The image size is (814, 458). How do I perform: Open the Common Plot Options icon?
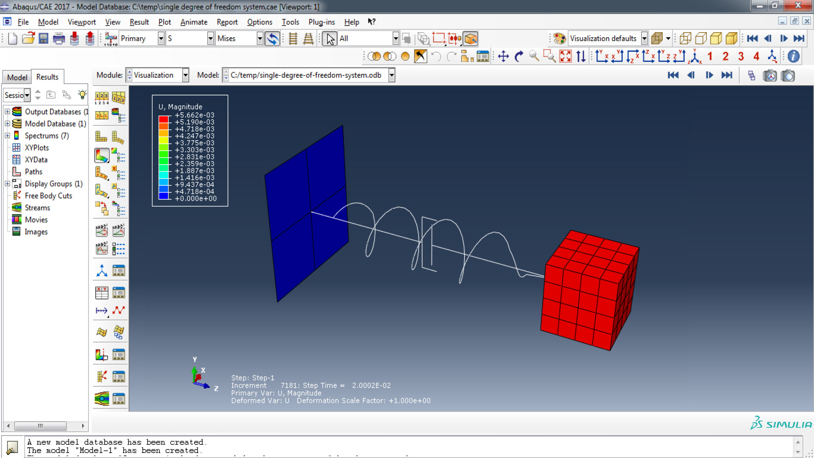coord(101,98)
